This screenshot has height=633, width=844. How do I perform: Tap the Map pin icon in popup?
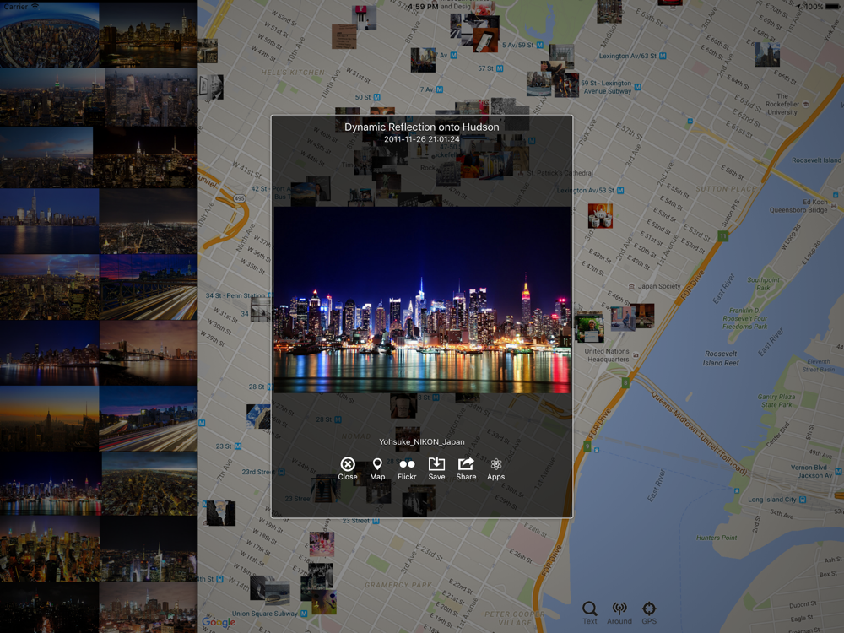(377, 468)
